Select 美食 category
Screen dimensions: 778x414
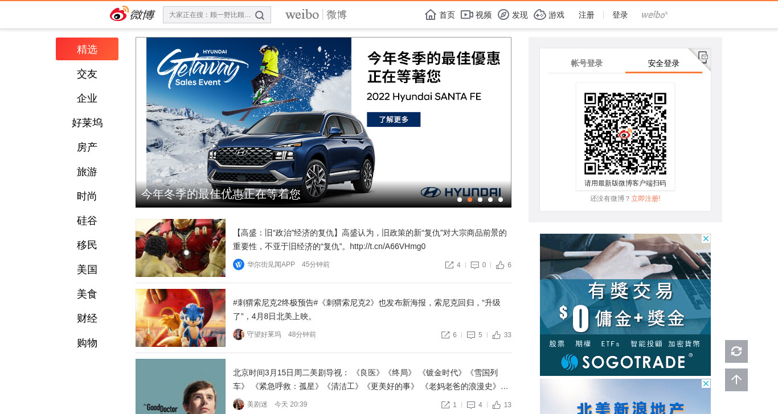tap(87, 294)
